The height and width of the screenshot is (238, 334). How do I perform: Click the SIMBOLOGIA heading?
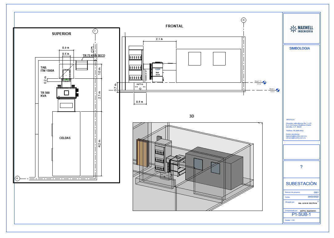click(300, 49)
